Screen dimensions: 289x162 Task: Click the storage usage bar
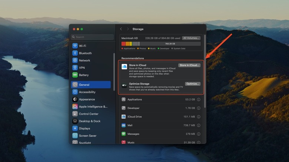[161, 44]
